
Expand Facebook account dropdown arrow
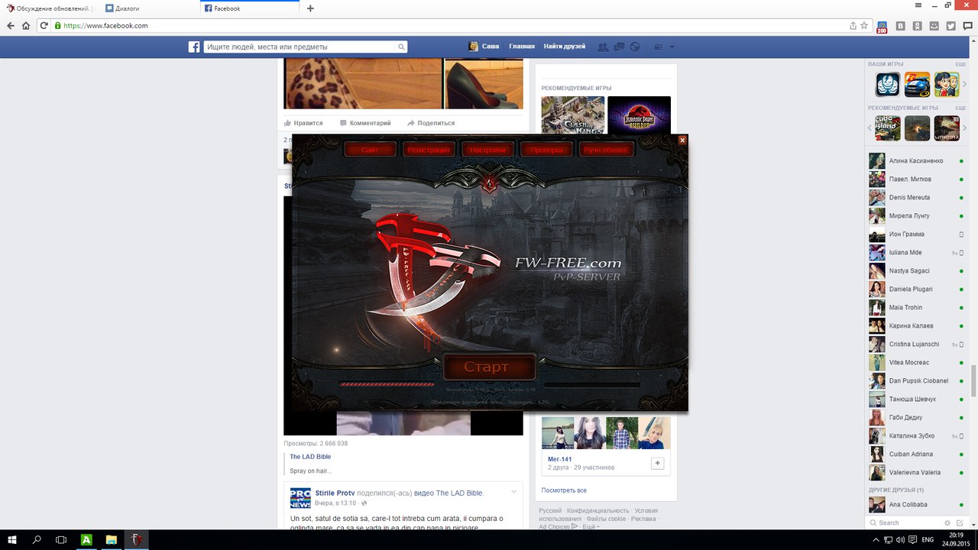coord(672,47)
